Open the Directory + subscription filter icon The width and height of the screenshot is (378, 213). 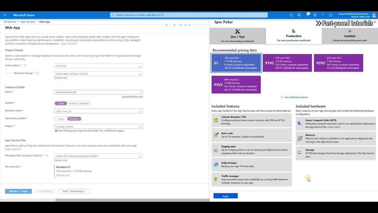[x=299, y=15]
